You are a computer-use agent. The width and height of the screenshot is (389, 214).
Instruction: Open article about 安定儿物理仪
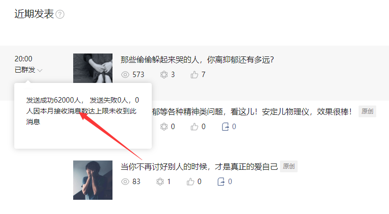(252, 112)
